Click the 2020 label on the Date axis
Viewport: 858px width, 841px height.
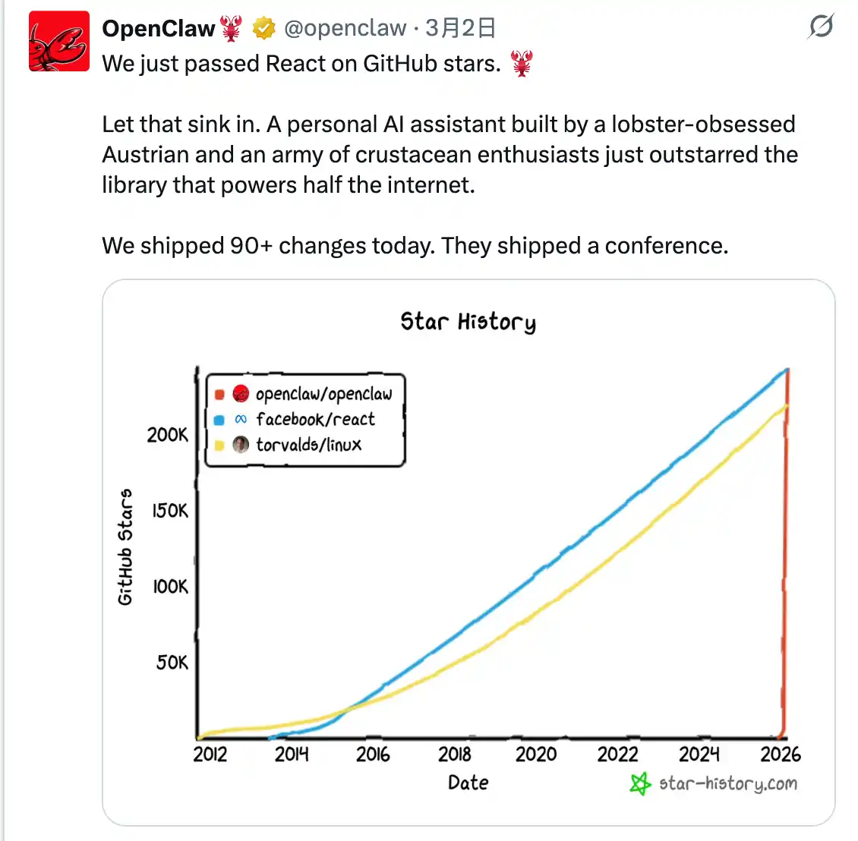[536, 754]
